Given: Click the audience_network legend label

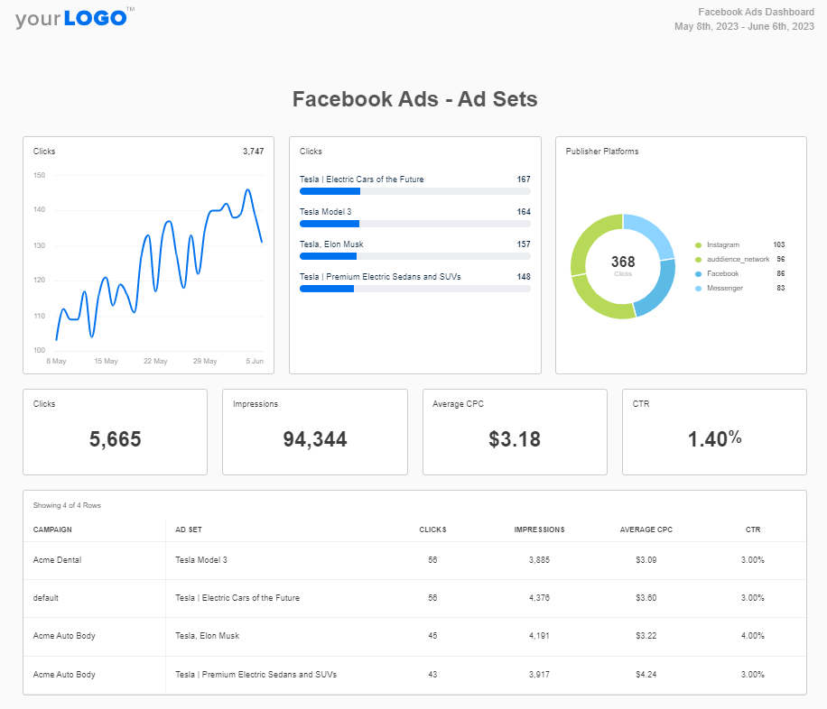Looking at the screenshot, I should (738, 260).
